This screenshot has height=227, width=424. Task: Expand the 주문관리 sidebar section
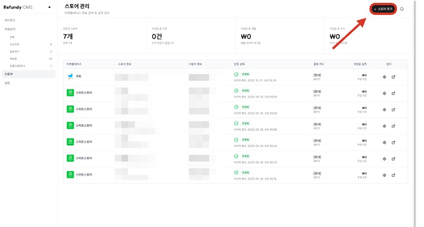(x=10, y=29)
